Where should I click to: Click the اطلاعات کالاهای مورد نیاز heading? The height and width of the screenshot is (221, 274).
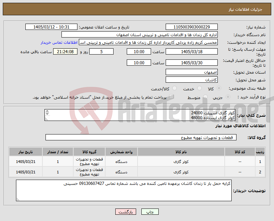[240, 126]
